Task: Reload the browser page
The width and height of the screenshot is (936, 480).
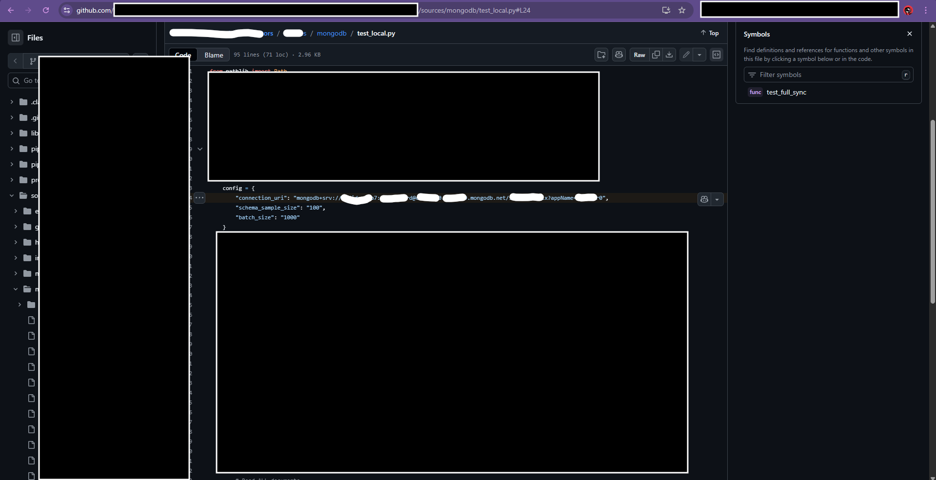Action: pos(46,10)
